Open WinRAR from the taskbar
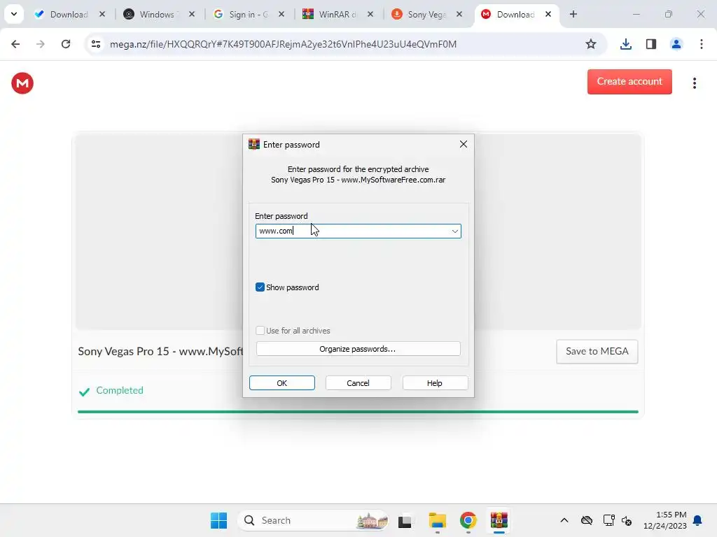The width and height of the screenshot is (717, 537). pos(499,520)
